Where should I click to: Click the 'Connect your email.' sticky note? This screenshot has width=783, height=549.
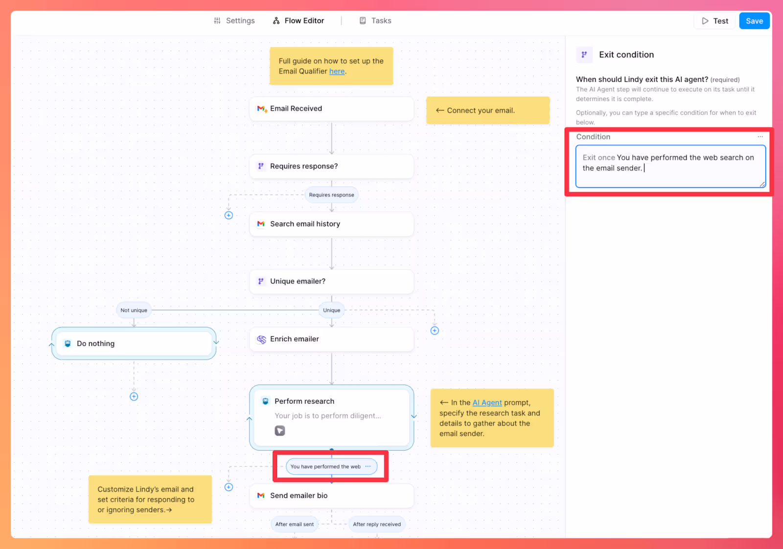488,110
